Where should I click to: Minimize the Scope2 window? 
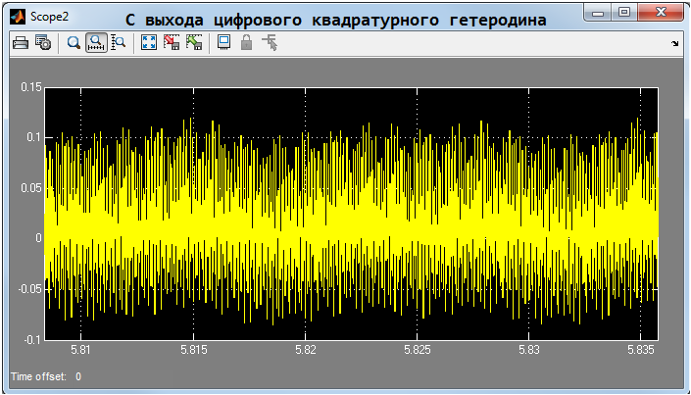[x=598, y=13]
